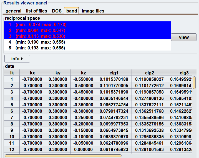Screen dimensions: 199x158
Task: Select eig1 value 0.0624780996
Action: click(x=114, y=143)
